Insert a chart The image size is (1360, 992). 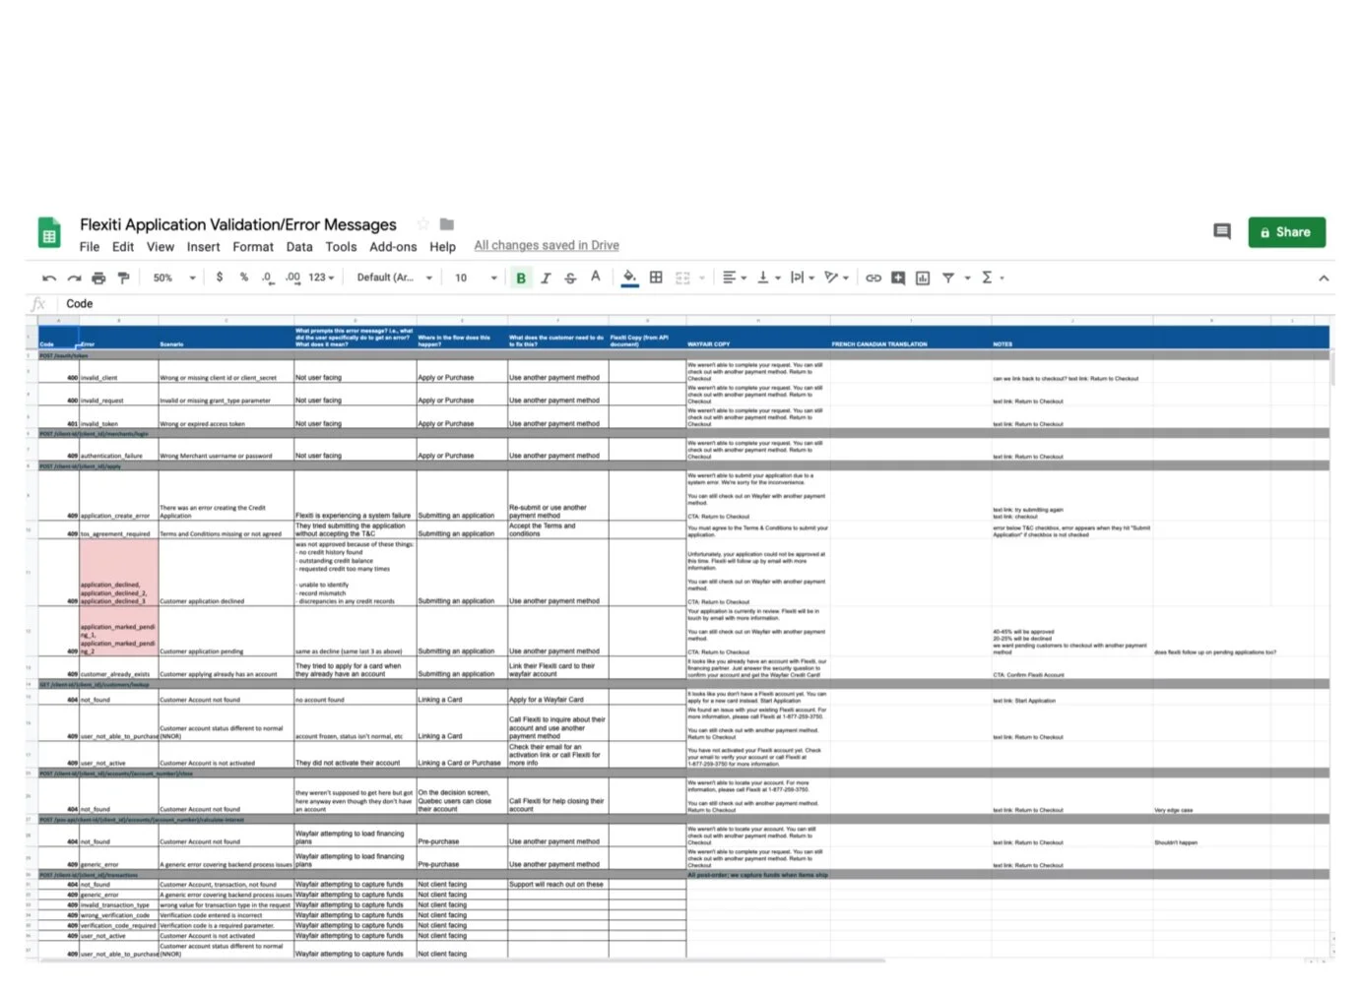tap(923, 278)
